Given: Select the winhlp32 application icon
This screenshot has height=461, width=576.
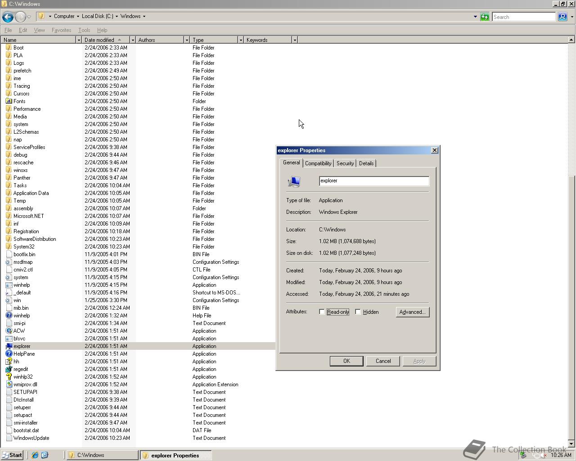Looking at the screenshot, I should pos(9,377).
